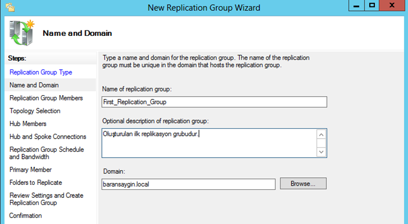Click the wizard icon in the title bar

click(x=9, y=8)
